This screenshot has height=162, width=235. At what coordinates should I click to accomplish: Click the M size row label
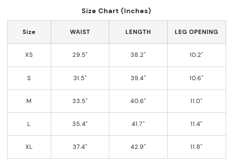click(29, 101)
